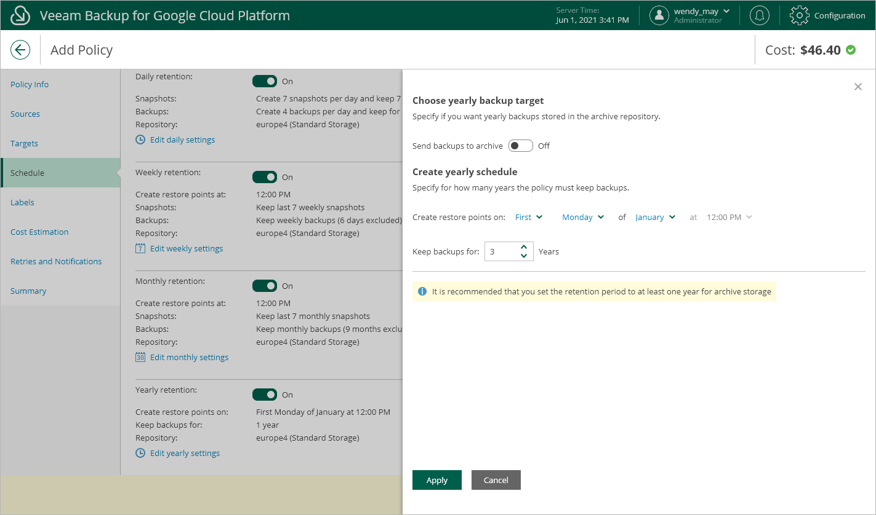Click the '1 year' keep backups value
This screenshot has height=515, width=876.
coord(268,425)
